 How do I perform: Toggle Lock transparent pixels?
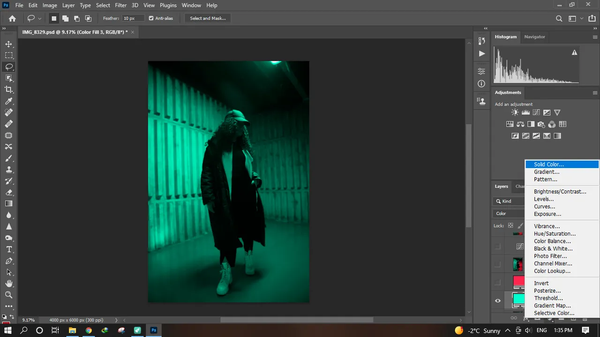510,226
